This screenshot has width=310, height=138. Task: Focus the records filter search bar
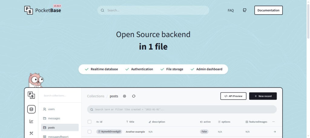tap(182, 109)
